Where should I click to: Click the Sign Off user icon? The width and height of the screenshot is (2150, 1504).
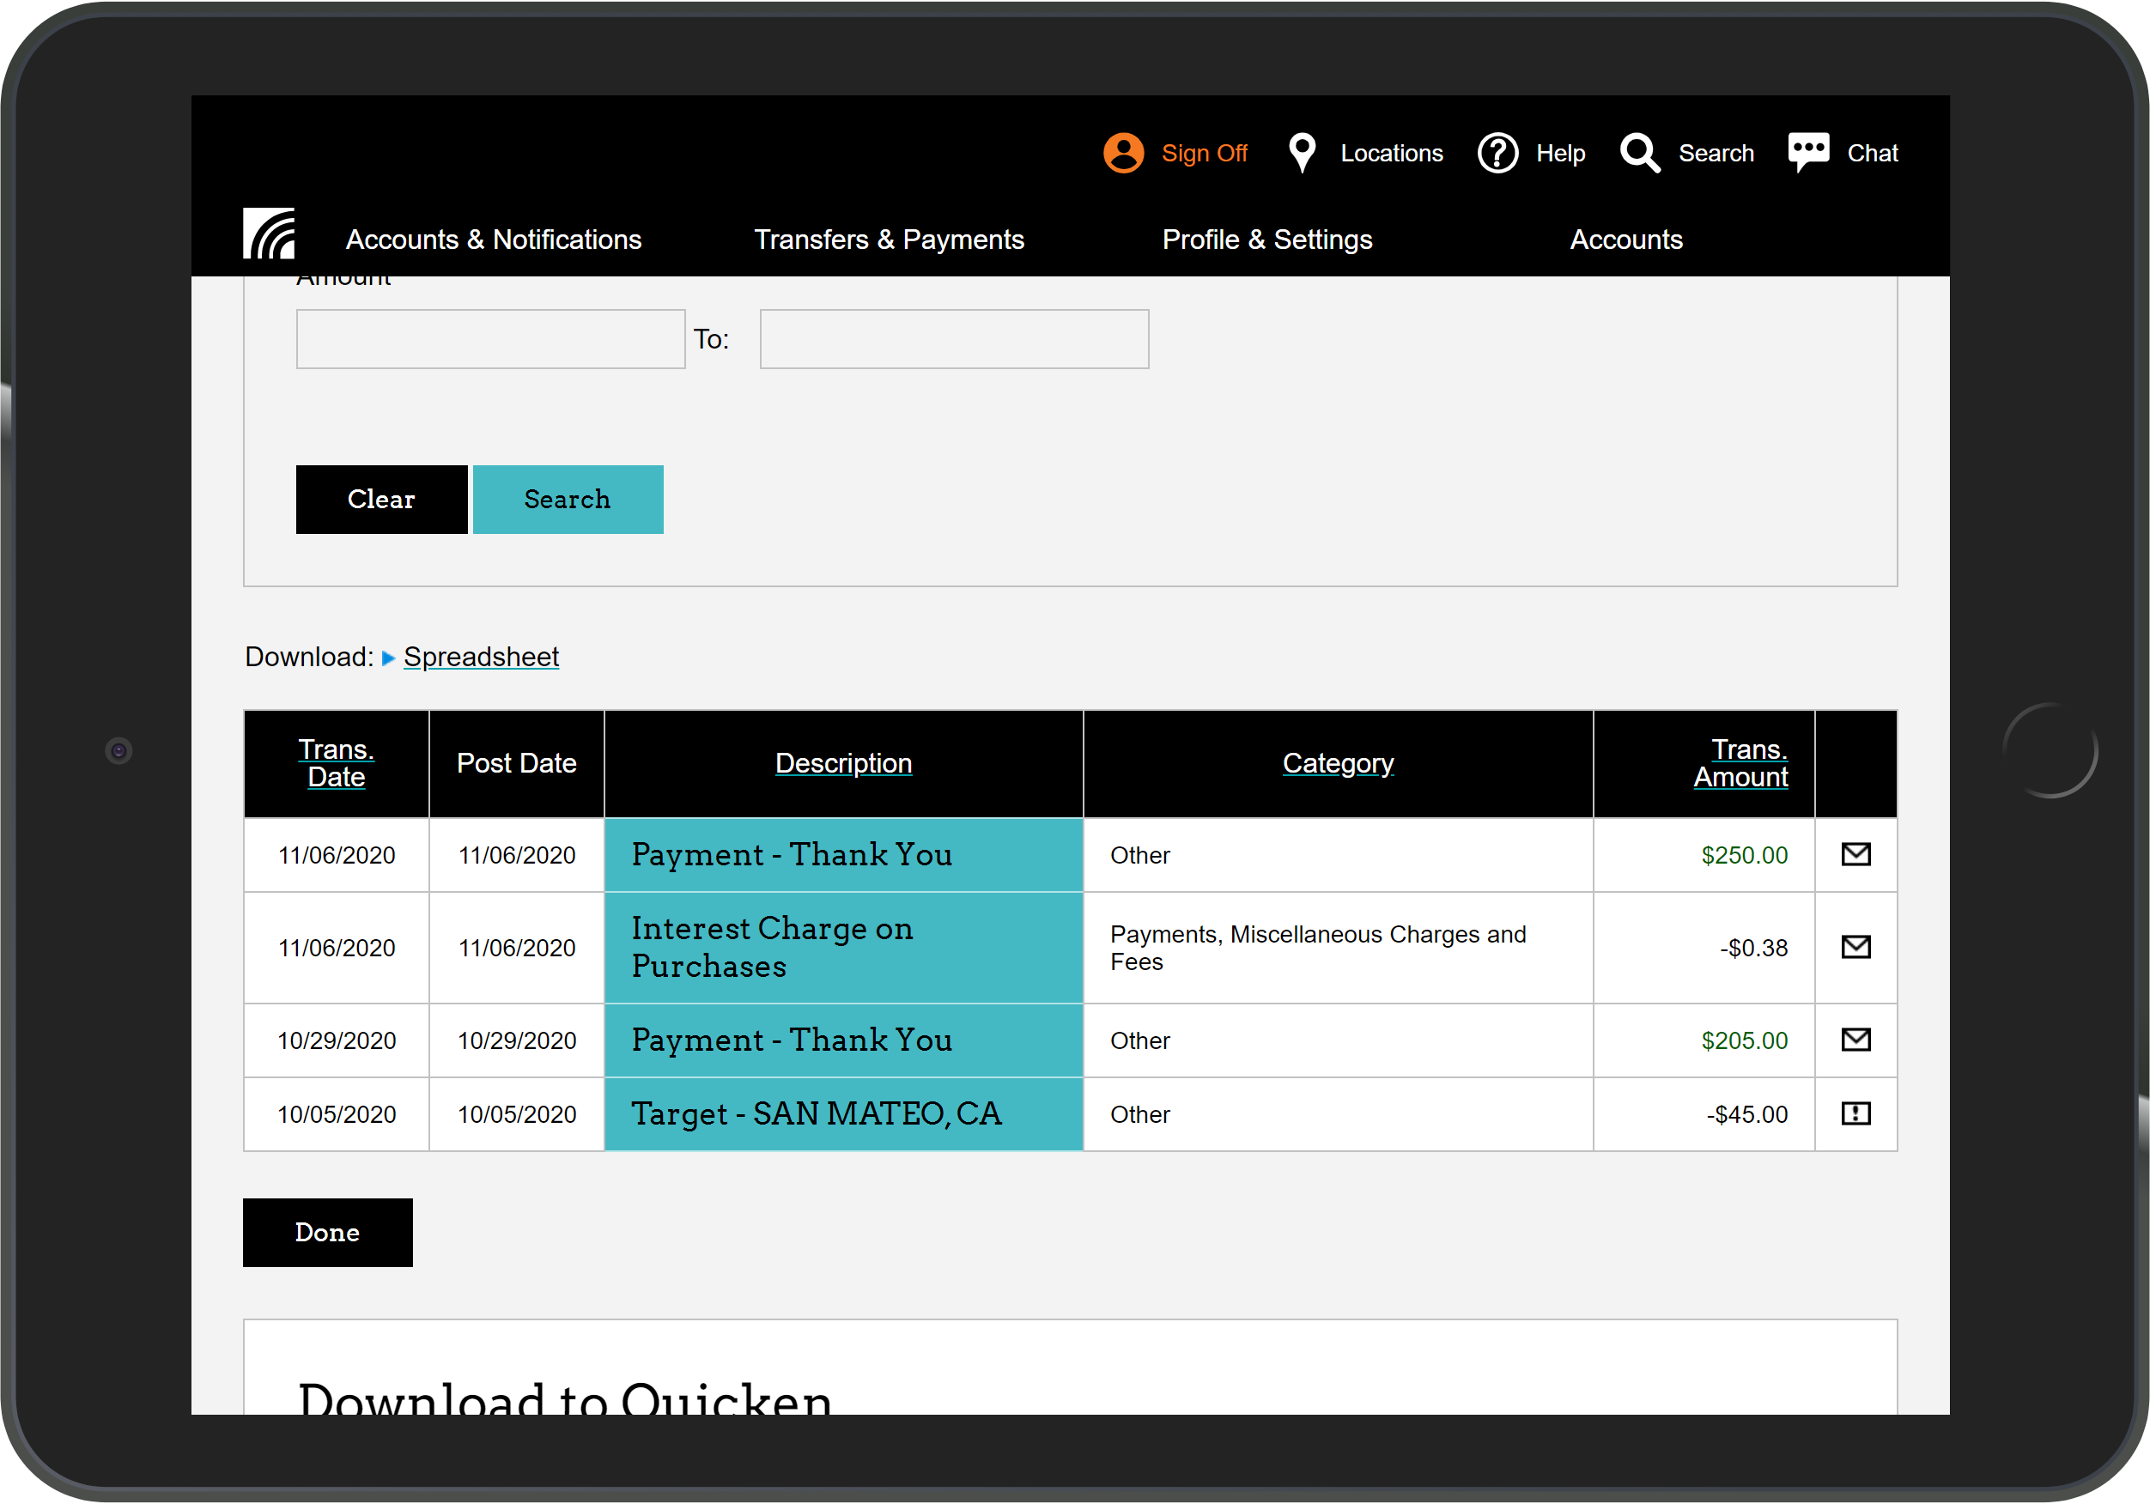pyautogui.click(x=1124, y=153)
